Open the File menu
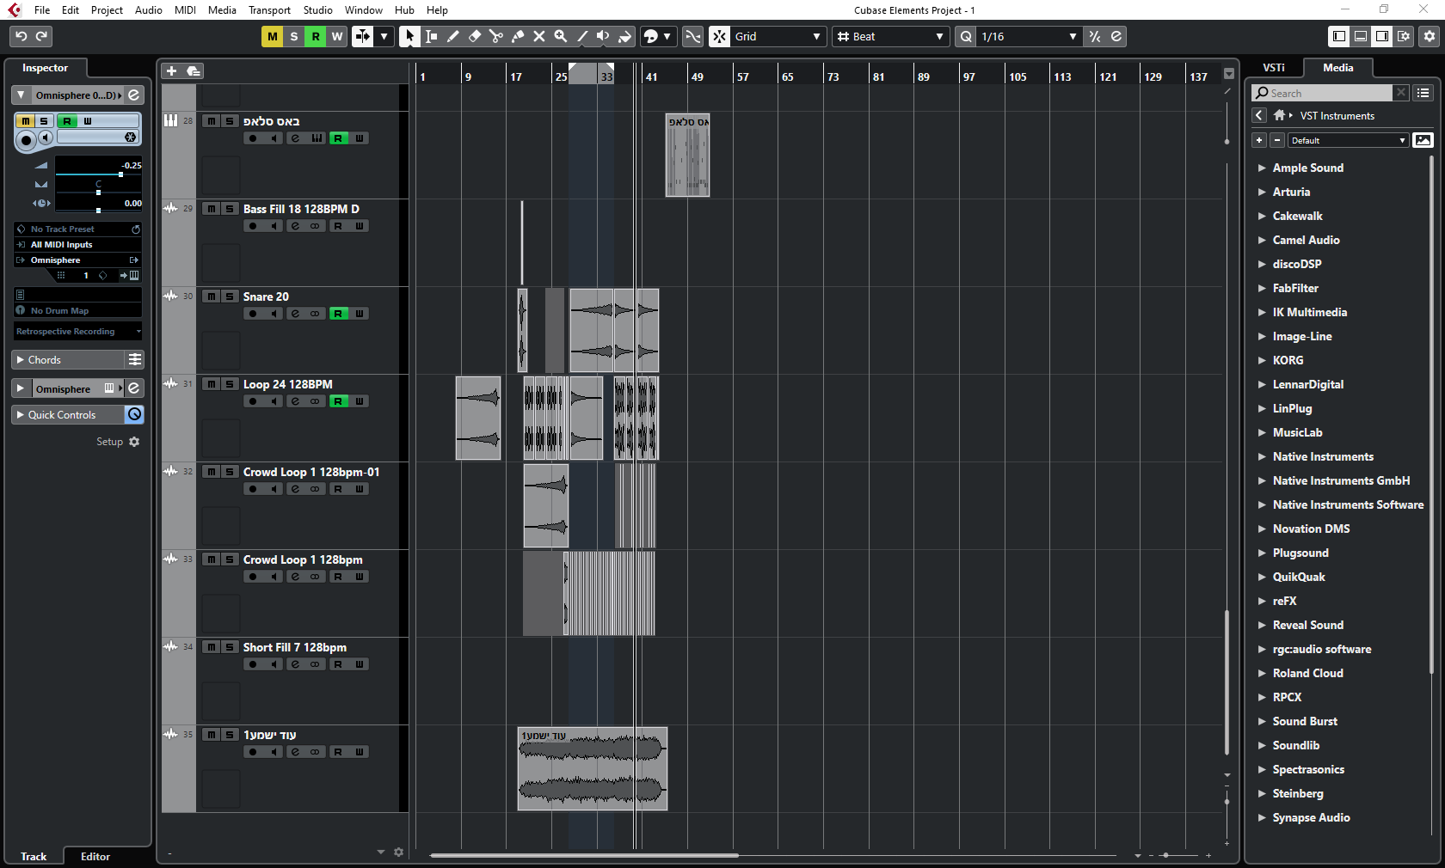 42,9
